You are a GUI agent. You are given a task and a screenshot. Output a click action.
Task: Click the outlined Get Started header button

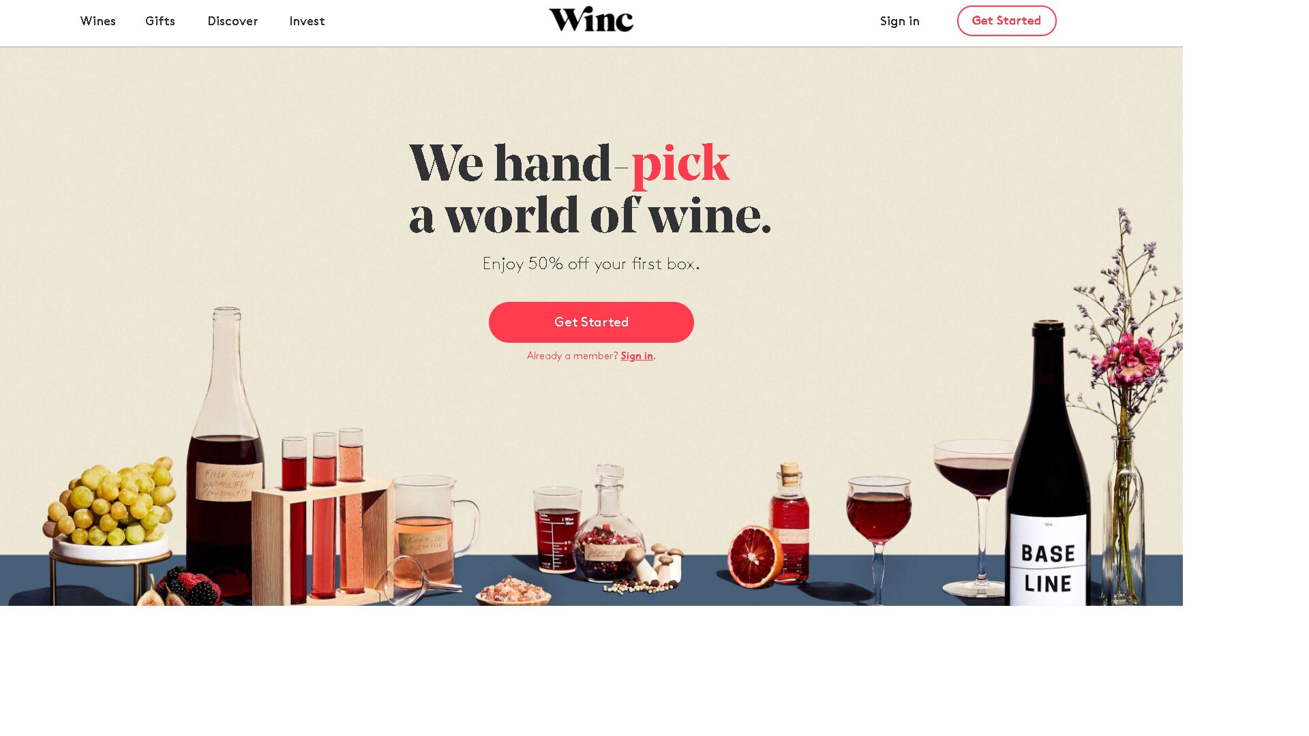pos(1006,20)
